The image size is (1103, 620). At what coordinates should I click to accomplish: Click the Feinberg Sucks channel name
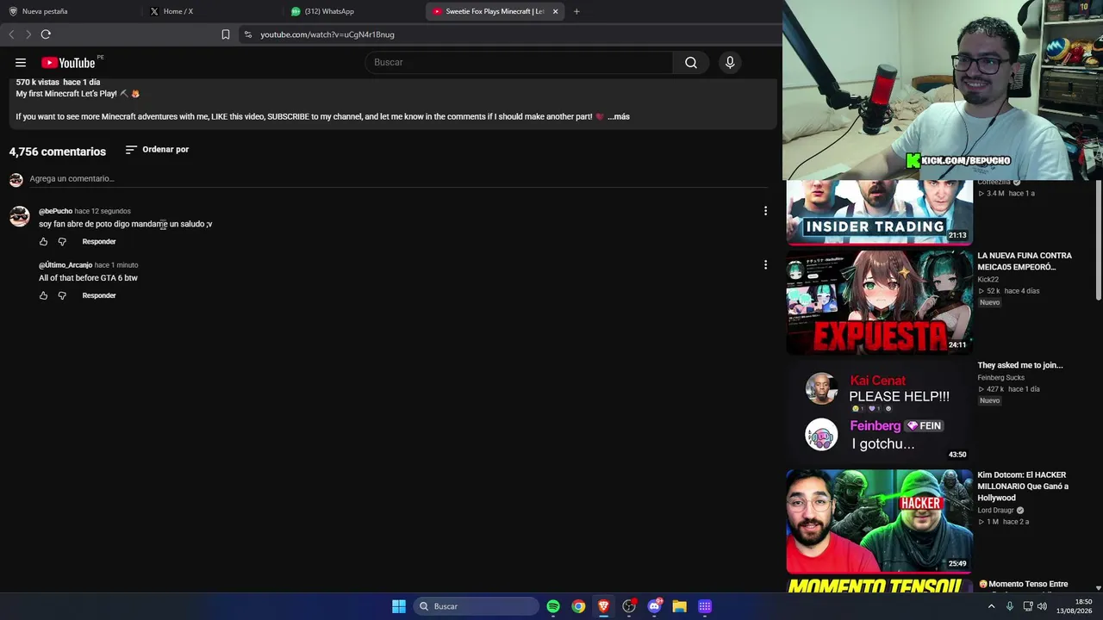(x=1001, y=378)
